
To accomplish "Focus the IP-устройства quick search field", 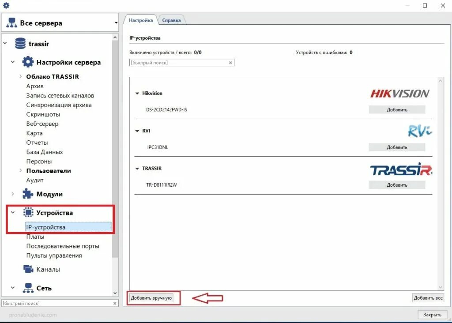I will pos(181,63).
